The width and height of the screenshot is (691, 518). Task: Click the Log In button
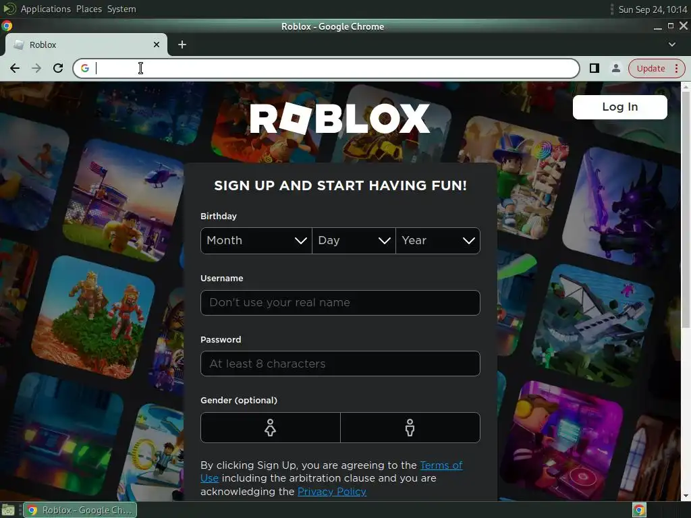pyautogui.click(x=619, y=107)
